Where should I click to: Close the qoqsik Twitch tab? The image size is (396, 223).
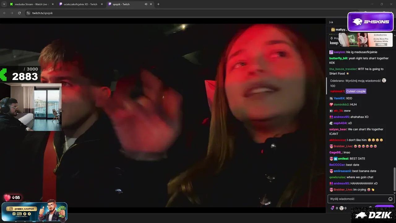(151, 4)
